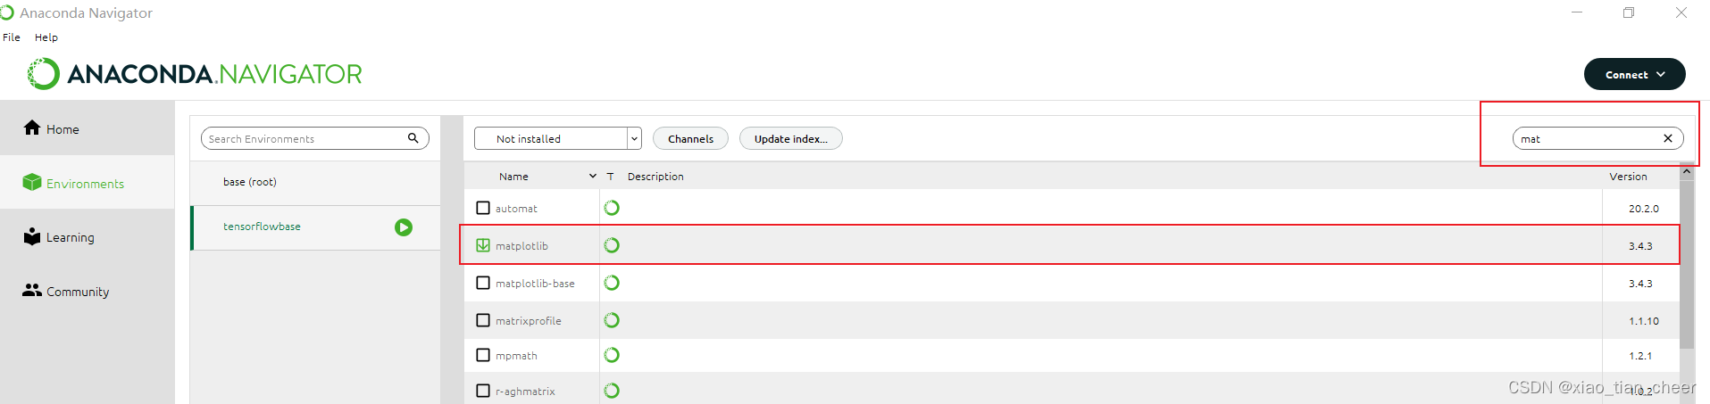The image size is (1710, 404).
Task: Click the package type icon for automat
Action: pos(612,208)
